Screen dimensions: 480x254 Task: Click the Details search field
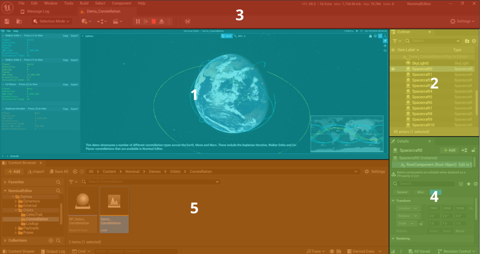click(x=424, y=184)
